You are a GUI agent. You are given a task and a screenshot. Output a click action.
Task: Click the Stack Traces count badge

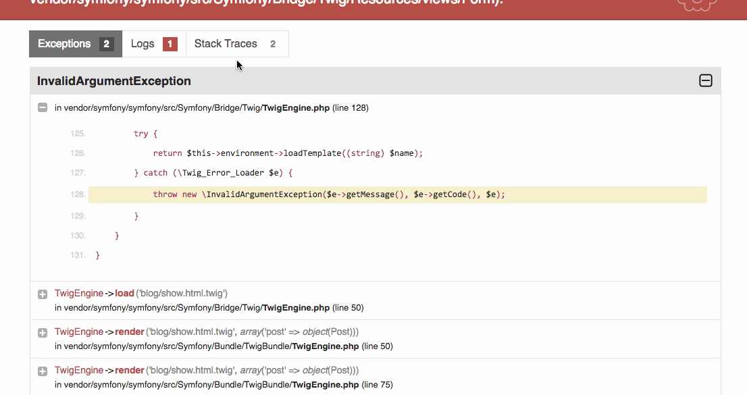click(x=272, y=43)
